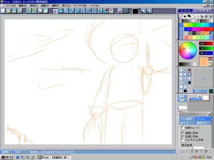Select the rectangle shape tool

[60, 11]
